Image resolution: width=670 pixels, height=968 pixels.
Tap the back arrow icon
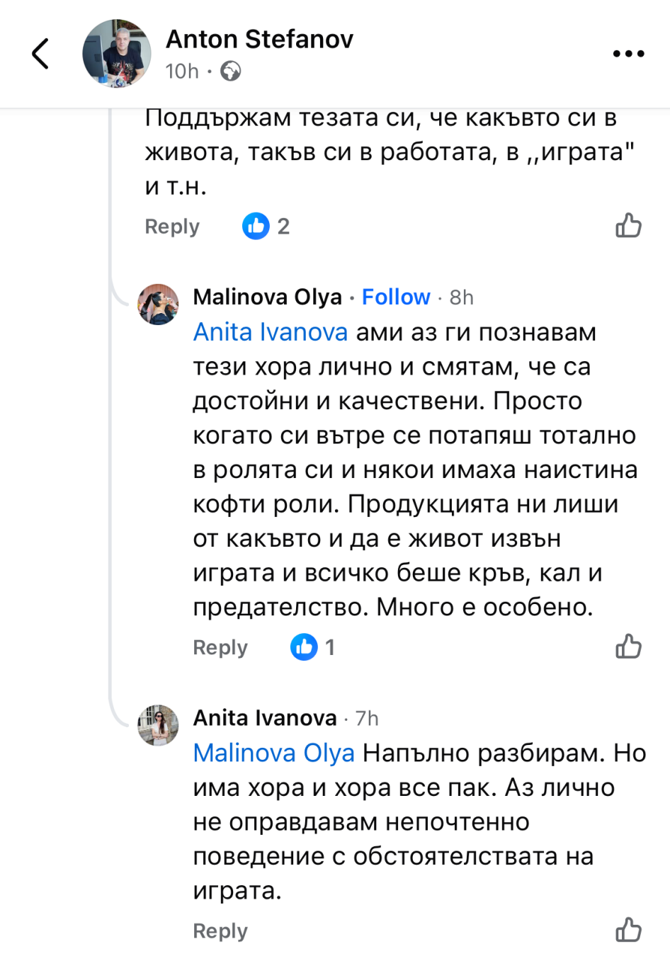(x=41, y=54)
